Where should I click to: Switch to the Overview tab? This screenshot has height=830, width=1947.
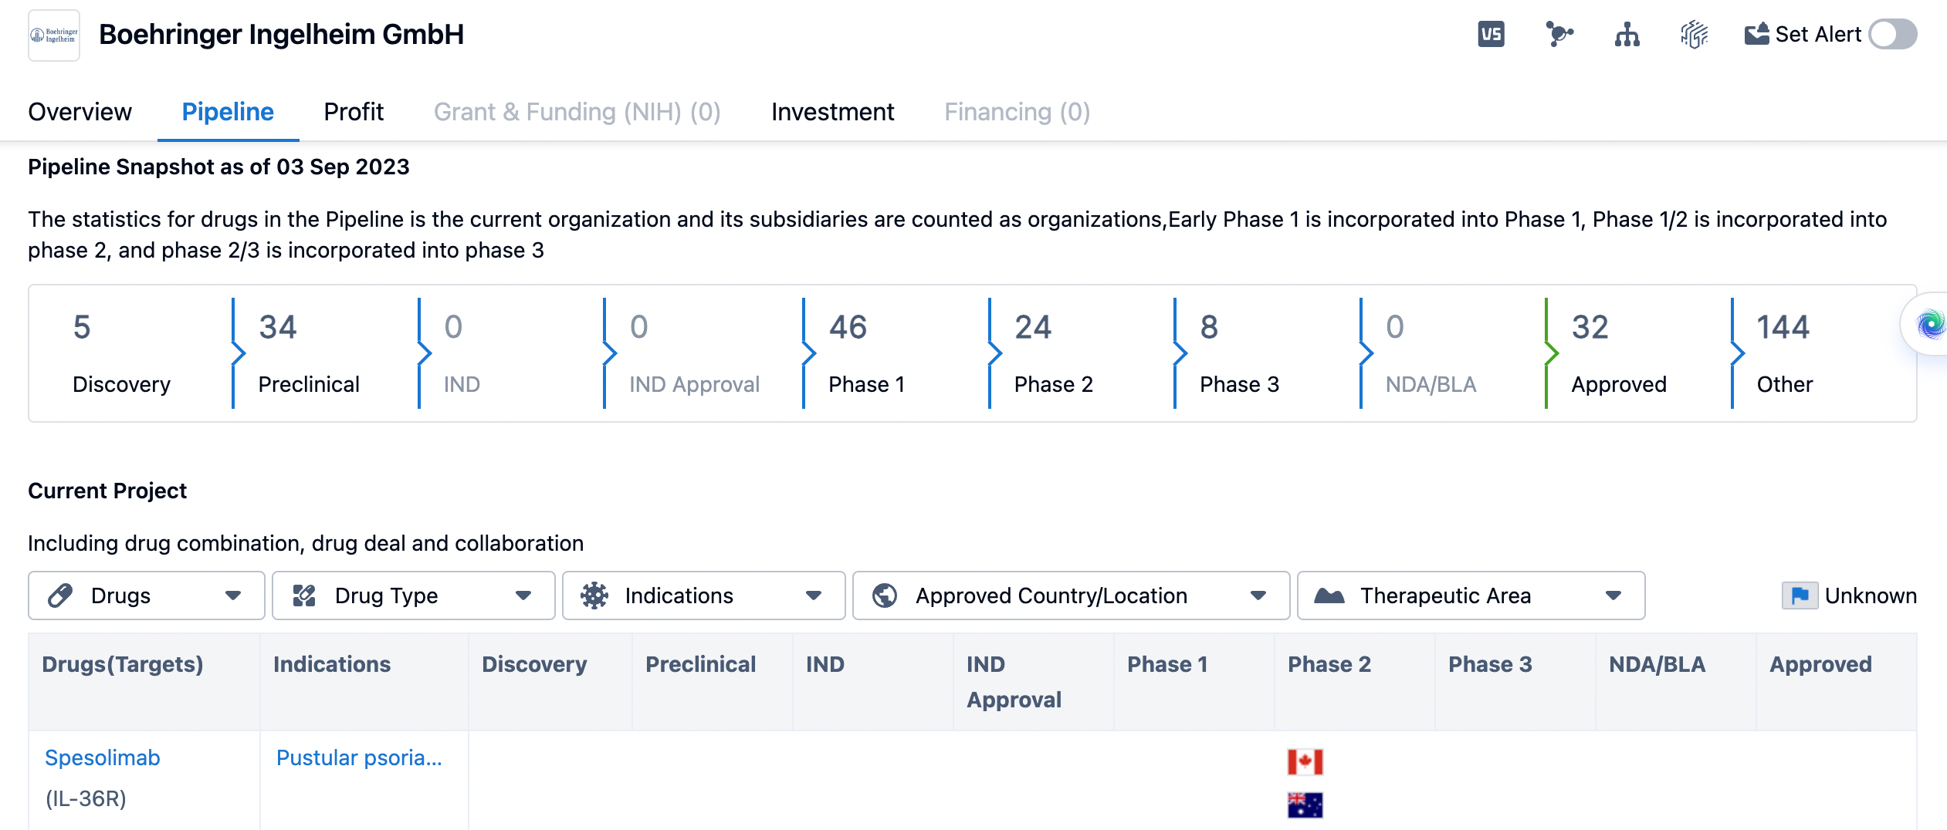(80, 112)
